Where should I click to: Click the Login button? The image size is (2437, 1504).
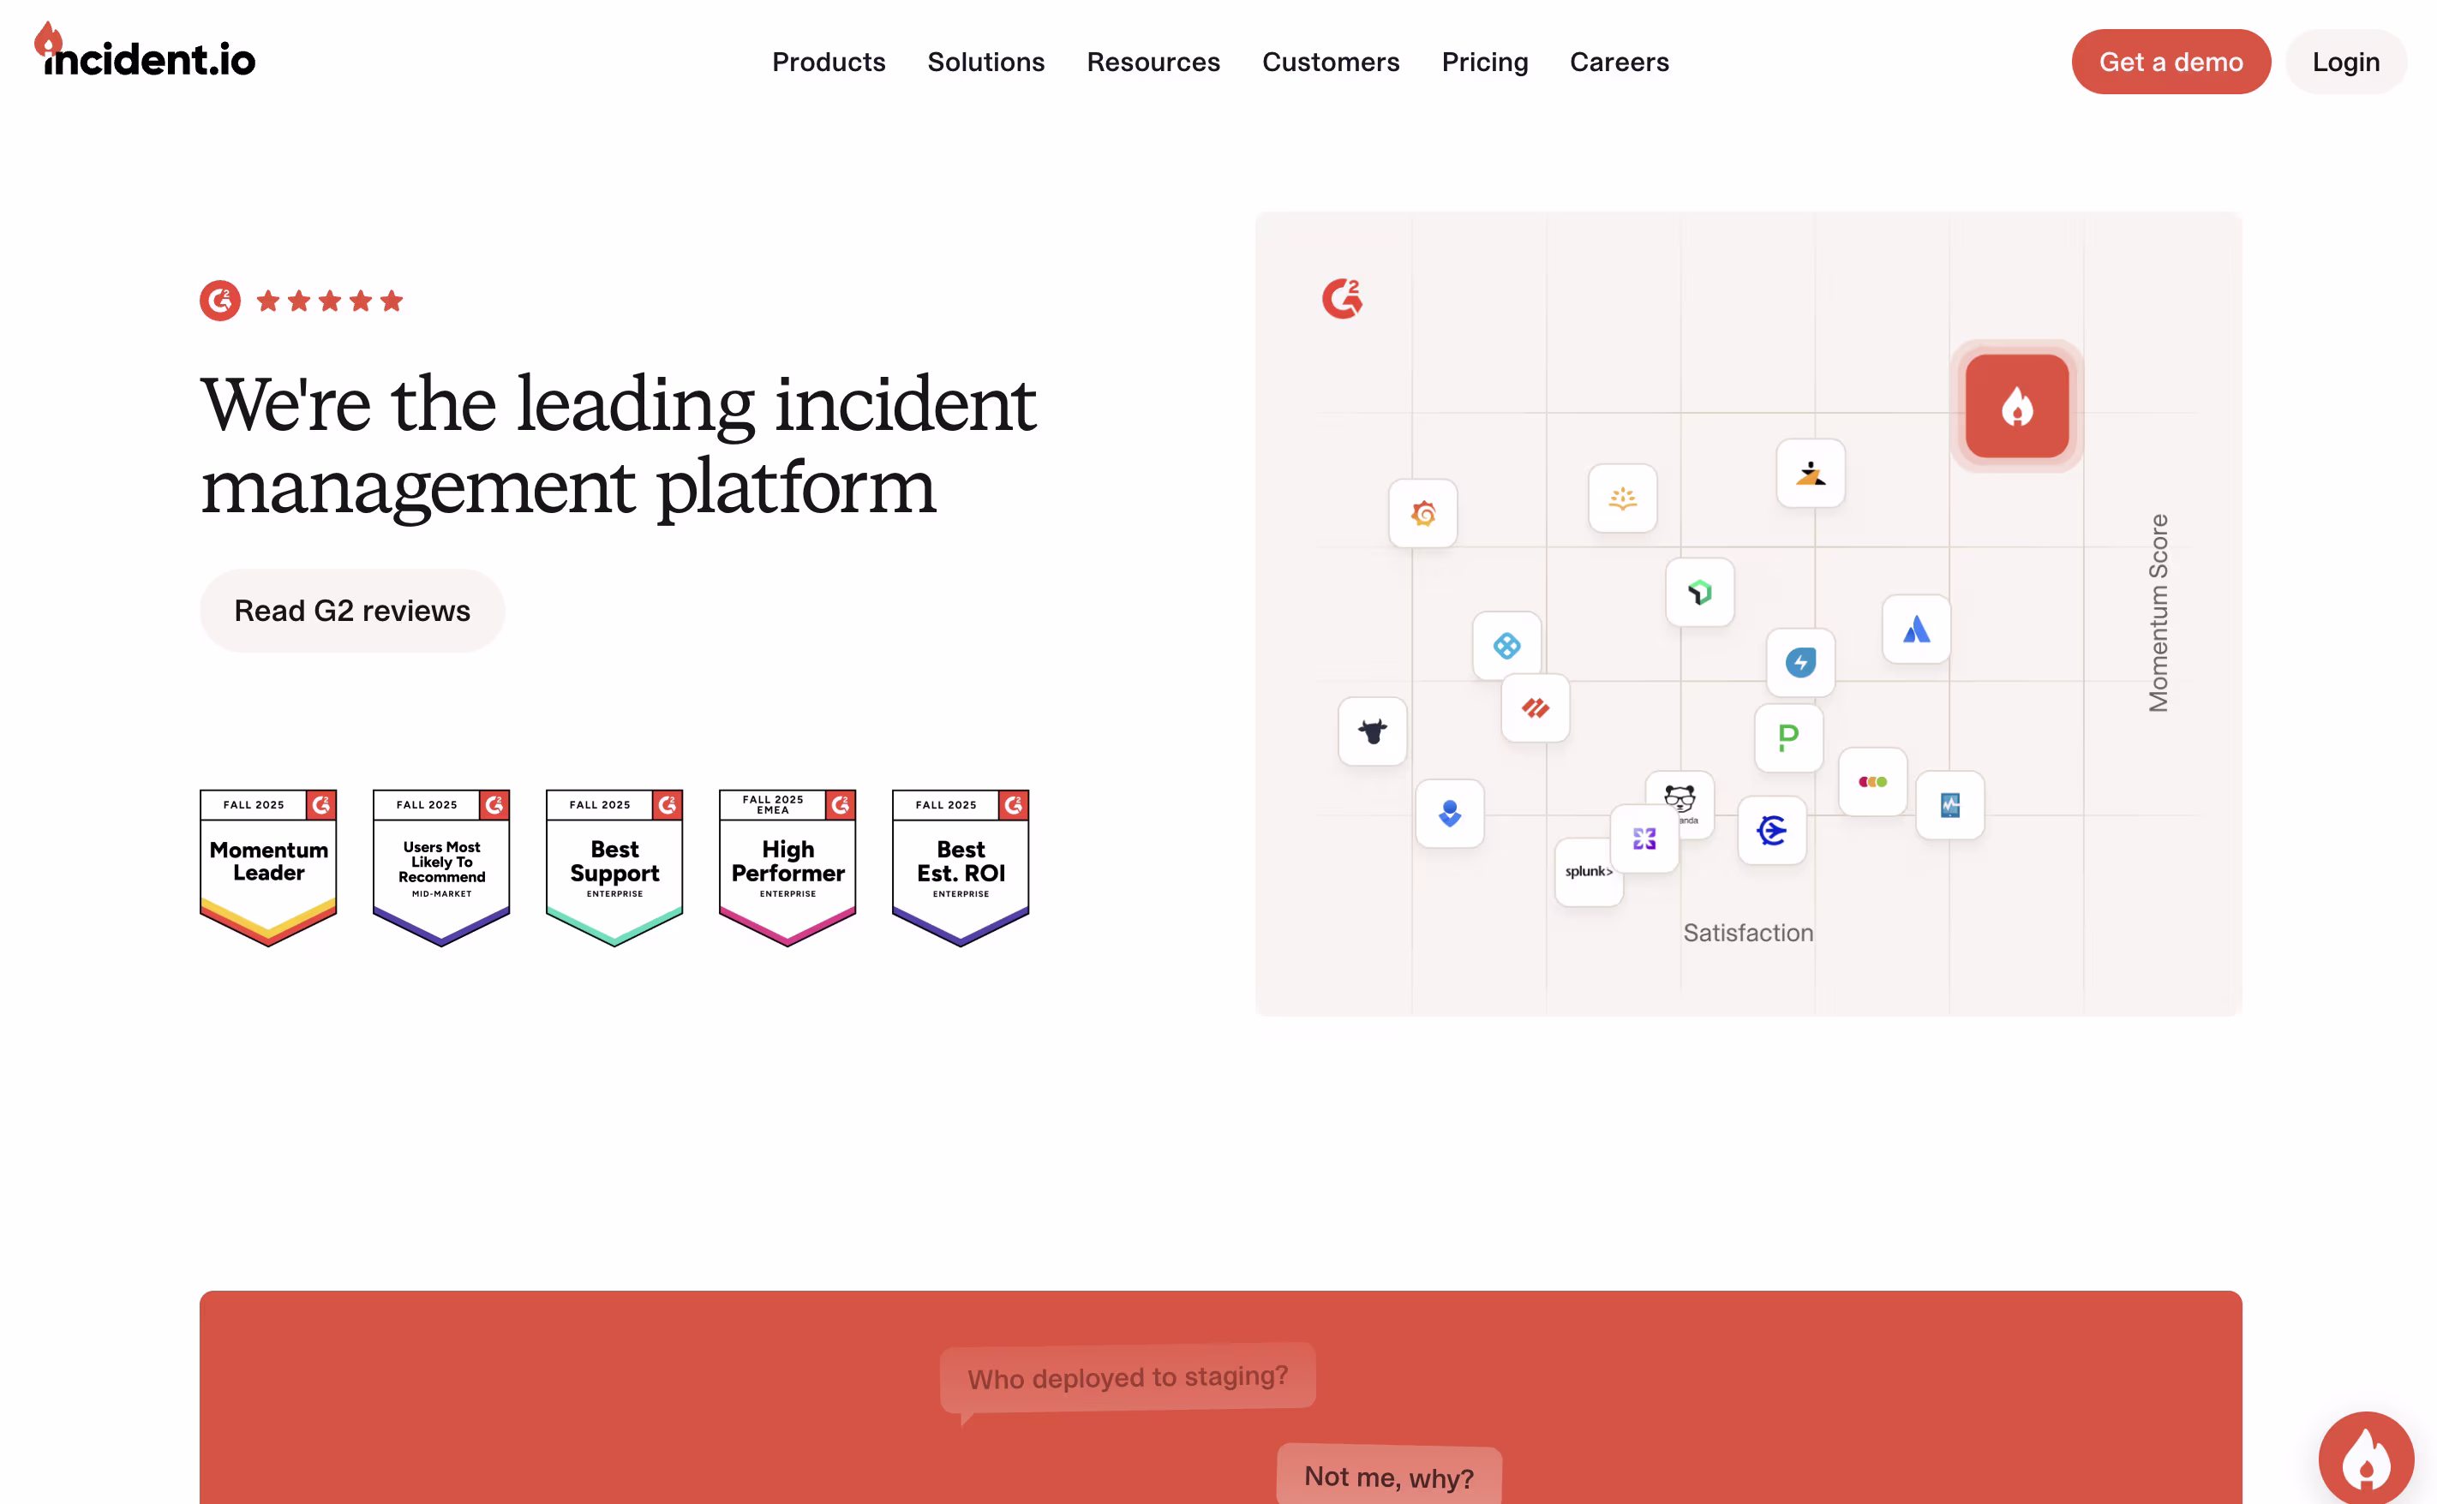tap(2344, 62)
